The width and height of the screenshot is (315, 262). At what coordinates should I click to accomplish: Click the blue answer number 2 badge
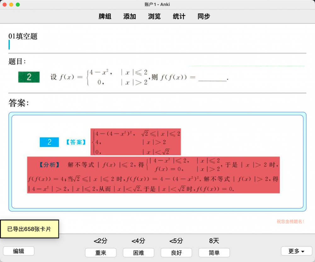(x=49, y=142)
